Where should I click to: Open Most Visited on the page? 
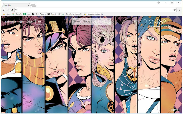point(11,22)
